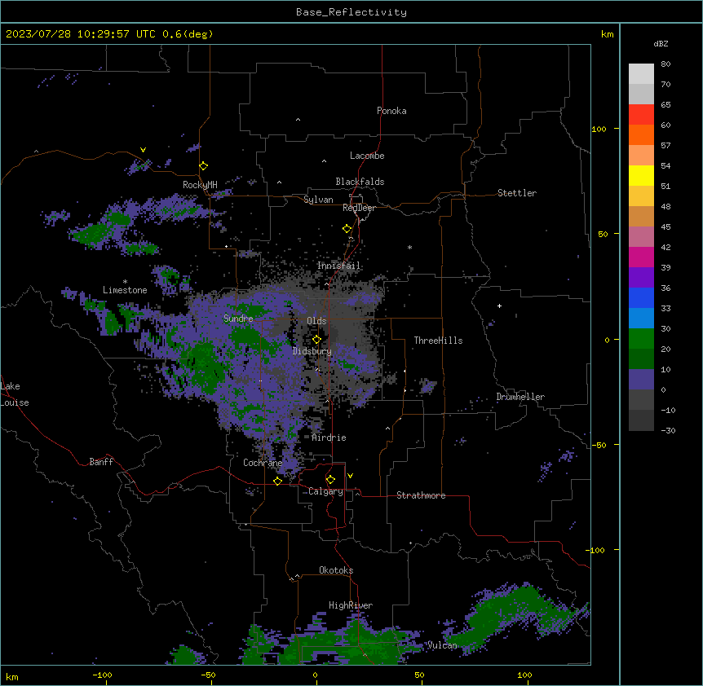Image resolution: width=703 pixels, height=686 pixels.
Task: Click the Airdrie city label
Action: (x=329, y=438)
